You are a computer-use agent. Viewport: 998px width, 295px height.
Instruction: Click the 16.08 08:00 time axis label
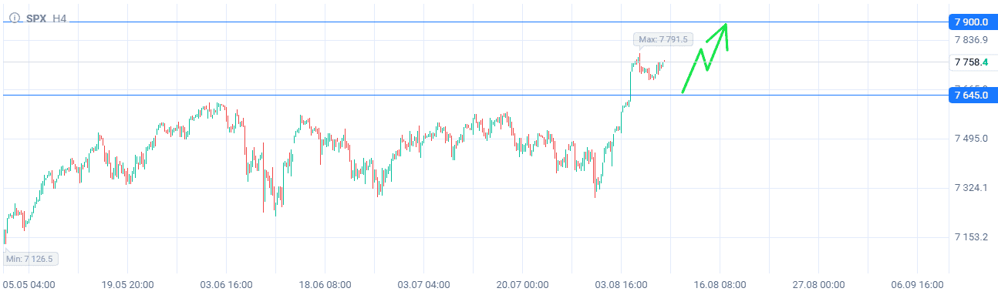click(720, 284)
